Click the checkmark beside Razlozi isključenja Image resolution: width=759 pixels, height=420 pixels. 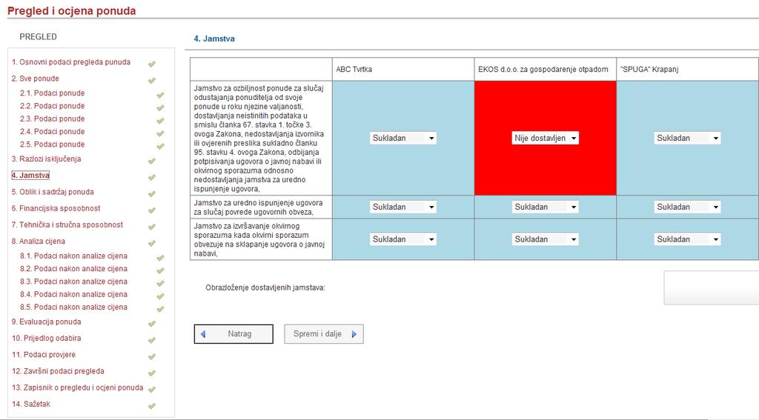pyautogui.click(x=152, y=161)
